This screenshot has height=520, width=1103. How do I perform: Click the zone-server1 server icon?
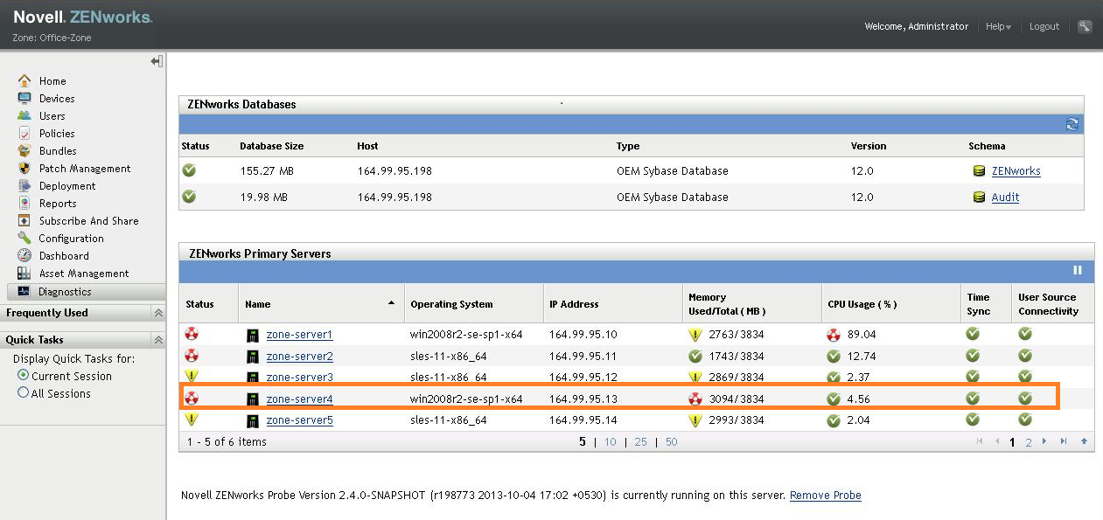(252, 335)
